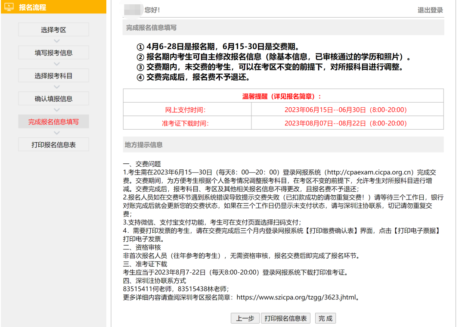Click the monitor icon beside 报名流程
The image size is (465, 327).
point(9,7)
